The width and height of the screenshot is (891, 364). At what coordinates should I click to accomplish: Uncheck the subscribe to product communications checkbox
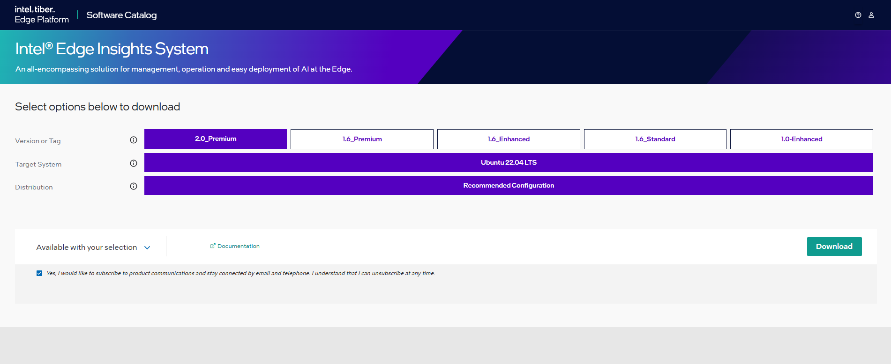click(39, 273)
